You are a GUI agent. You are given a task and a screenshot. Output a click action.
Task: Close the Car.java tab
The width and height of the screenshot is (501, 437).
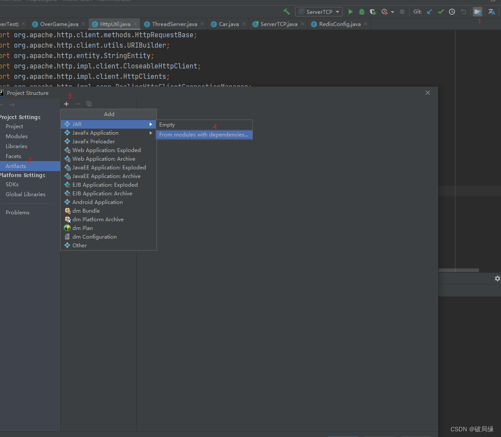243,24
